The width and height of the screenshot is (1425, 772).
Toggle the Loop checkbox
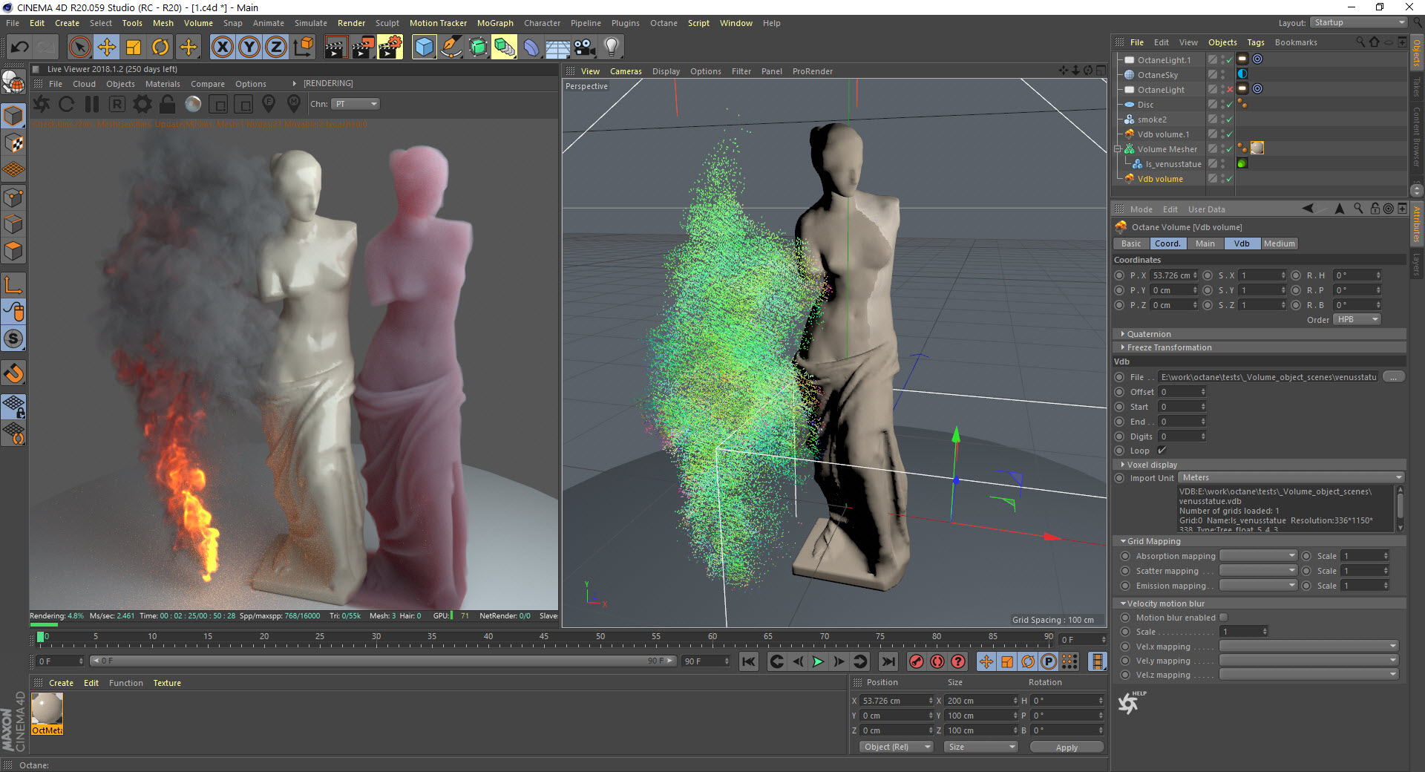click(x=1162, y=451)
